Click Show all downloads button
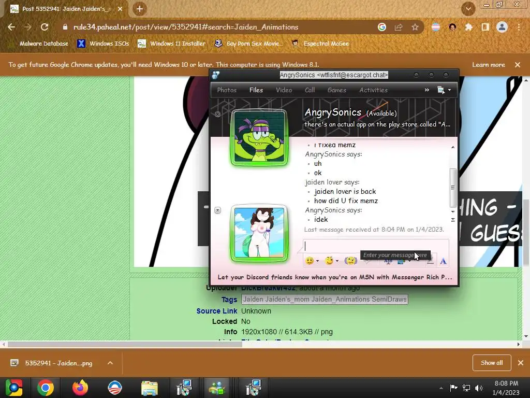Viewport: 530px width, 398px height. click(x=492, y=363)
